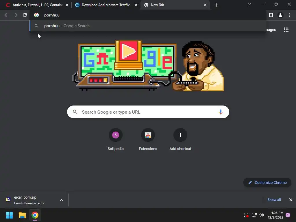296x222 pixels.
Task: Open the Google apps grid
Action: point(286,30)
